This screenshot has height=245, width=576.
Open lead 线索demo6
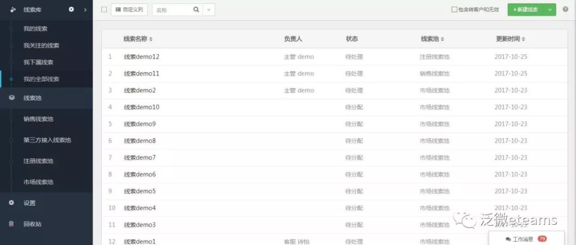coord(140,175)
